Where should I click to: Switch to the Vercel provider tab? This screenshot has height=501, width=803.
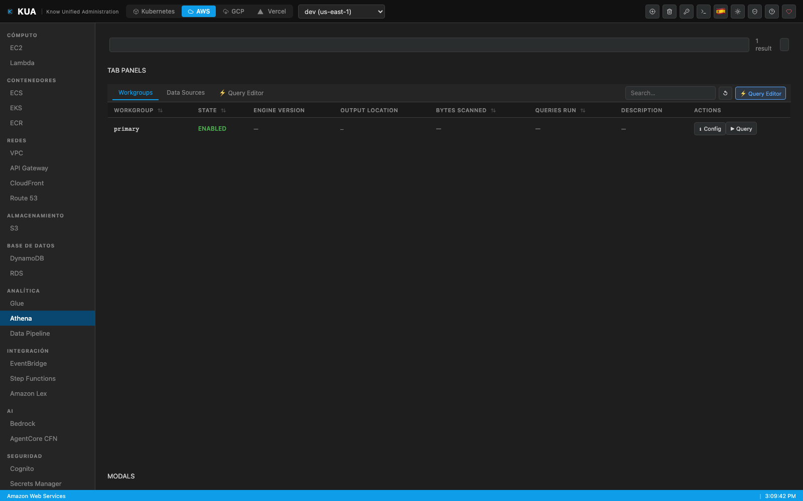point(272,12)
